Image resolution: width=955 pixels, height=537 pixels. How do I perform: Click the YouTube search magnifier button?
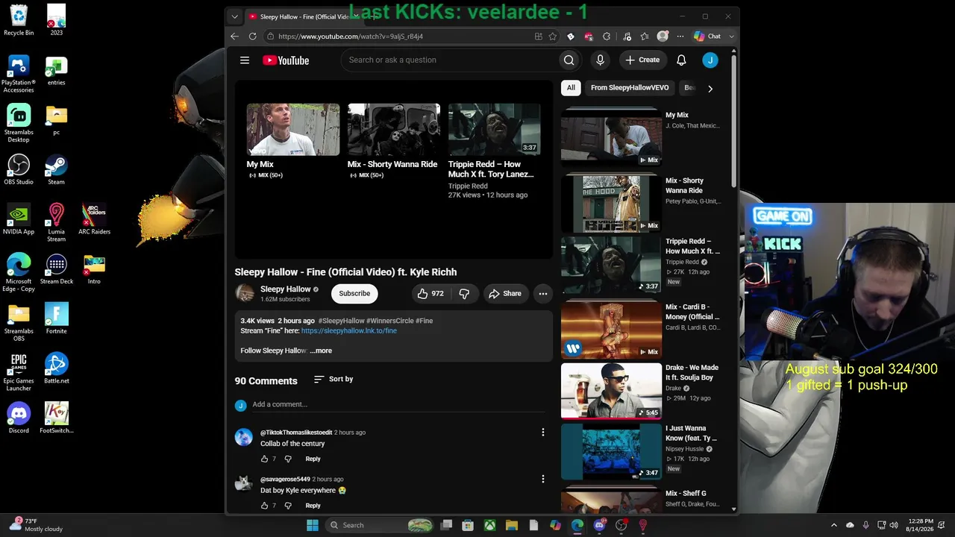pyautogui.click(x=569, y=60)
